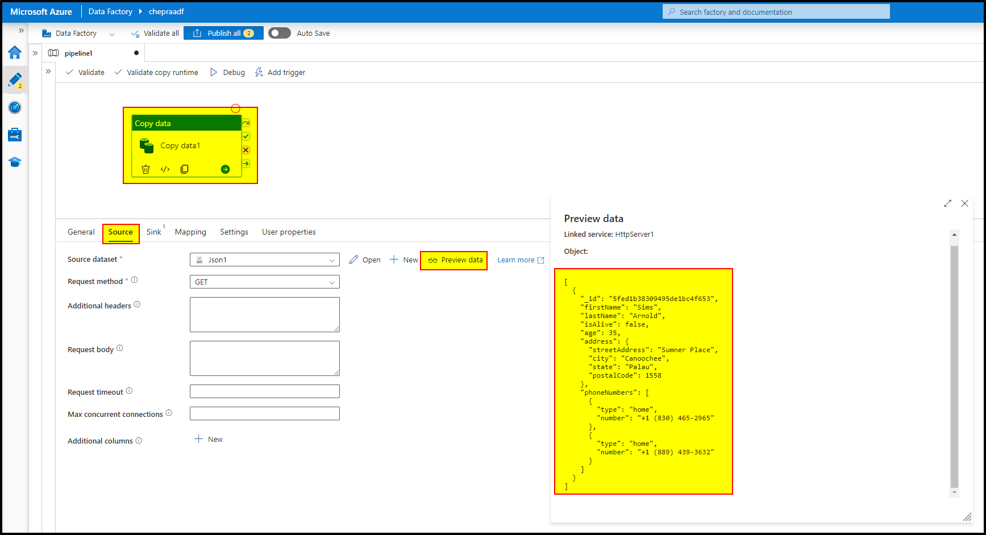This screenshot has width=986, height=535.
Task: Click the Search factory and documentation box
Action: click(x=776, y=12)
